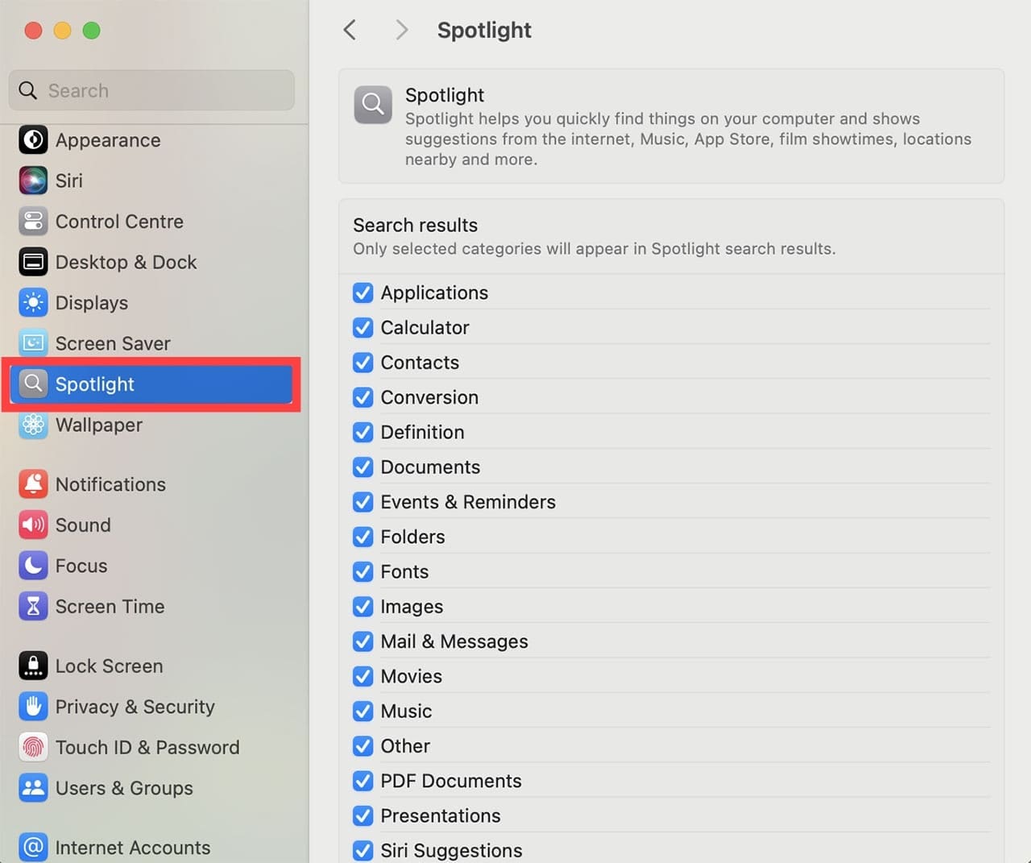Click the magnifier icon in search field
This screenshot has width=1031, height=863.
[x=28, y=90]
